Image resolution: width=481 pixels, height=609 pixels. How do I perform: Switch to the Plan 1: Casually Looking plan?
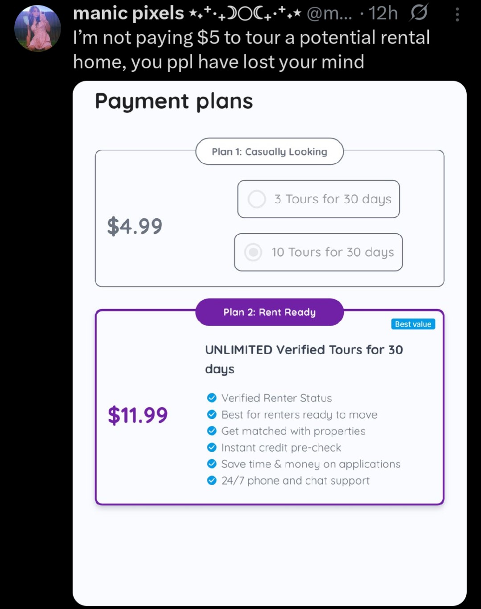pos(269,152)
